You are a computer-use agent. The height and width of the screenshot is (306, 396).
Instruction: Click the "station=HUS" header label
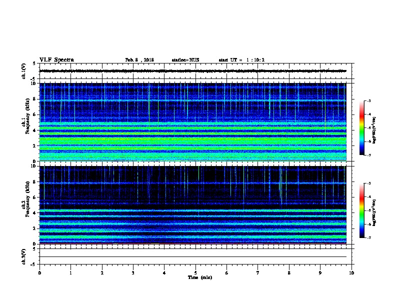point(185,60)
